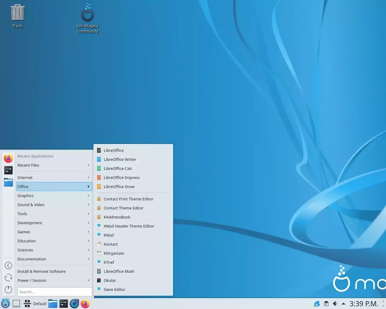Click the network applet tray icon
Screen dimensions: 386x309
pyautogui.click(x=317, y=304)
